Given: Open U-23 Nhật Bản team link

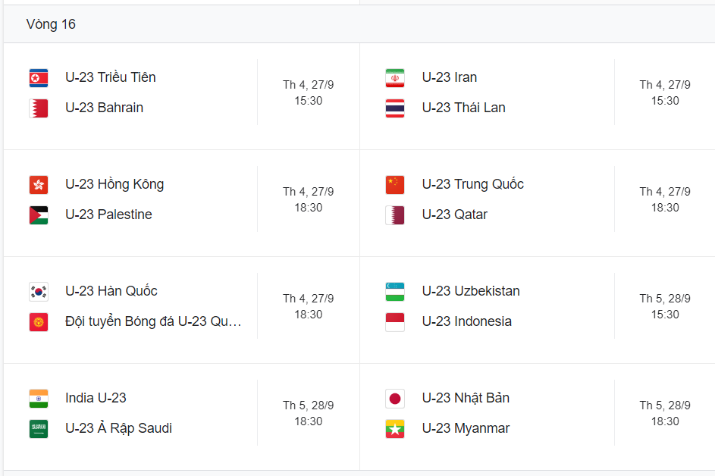Looking at the screenshot, I should point(466,398).
